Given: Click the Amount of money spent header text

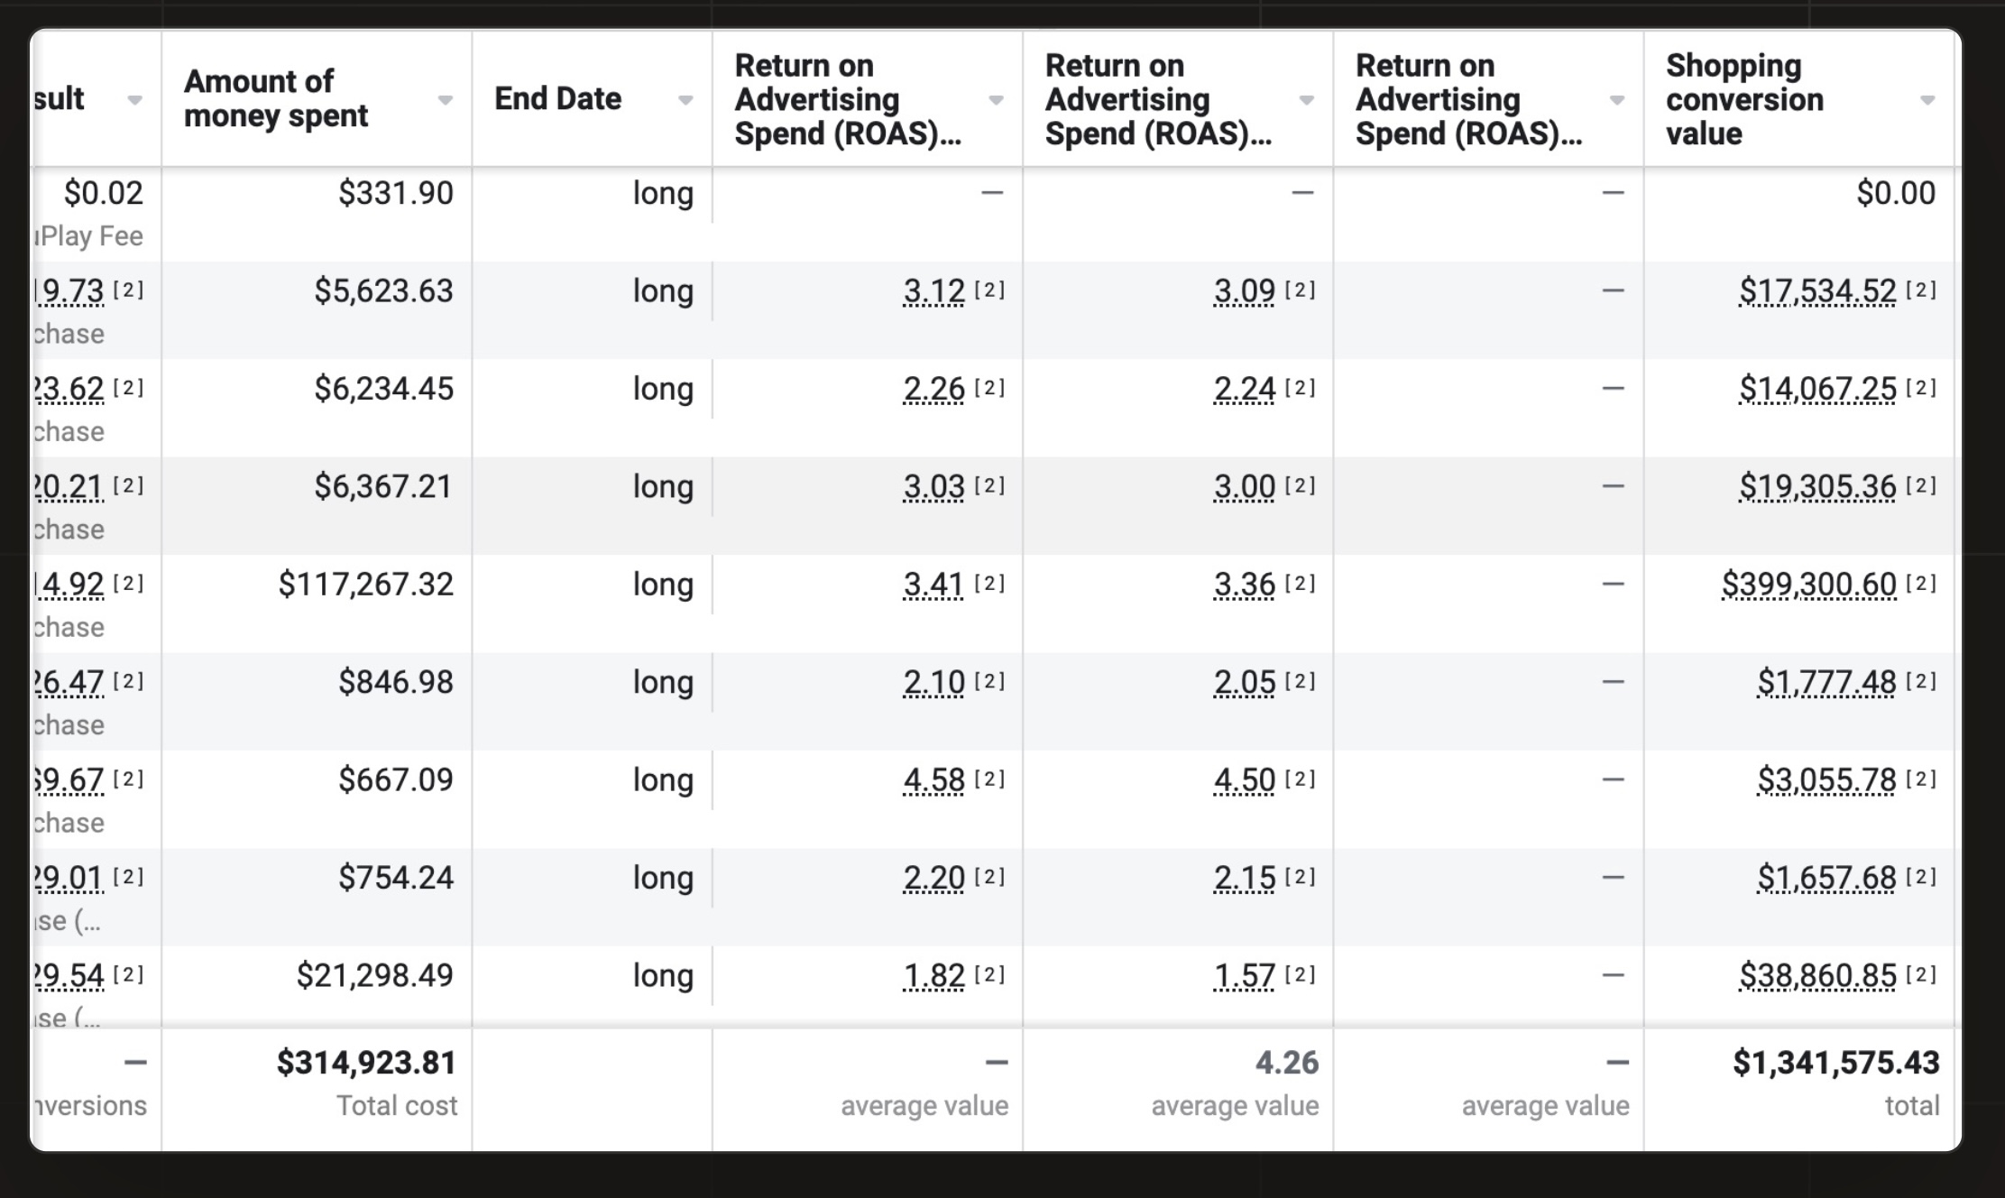Looking at the screenshot, I should [276, 98].
